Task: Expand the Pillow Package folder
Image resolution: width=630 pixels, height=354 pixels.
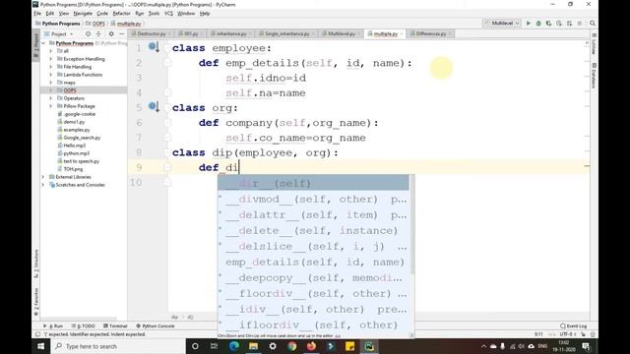Action: click(50, 106)
